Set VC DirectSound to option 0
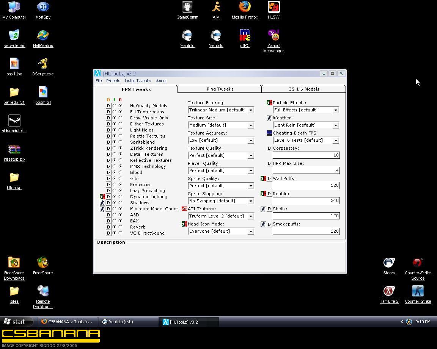Screen dimensions: 437x349 click(120, 233)
